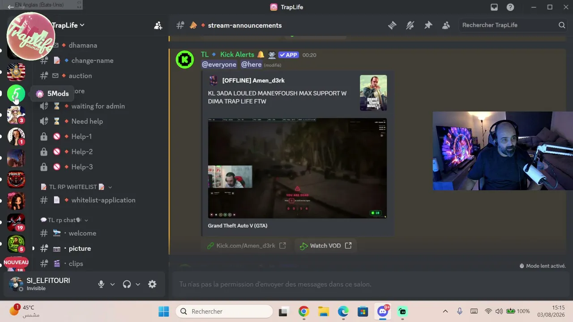Viewport: 573px width, 322px height.
Task: Click the GTA V cover thumbnail
Action: click(373, 93)
